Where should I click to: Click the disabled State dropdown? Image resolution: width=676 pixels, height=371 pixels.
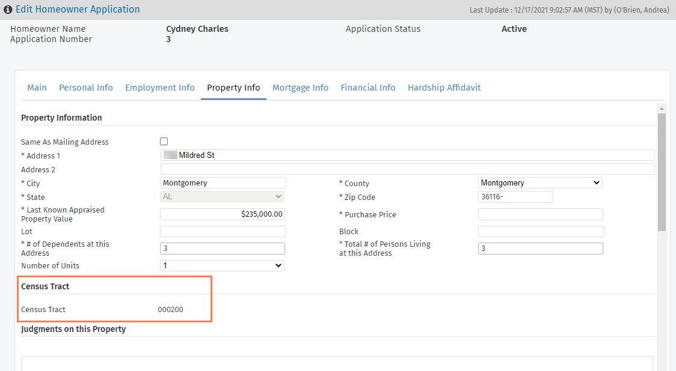pos(222,197)
